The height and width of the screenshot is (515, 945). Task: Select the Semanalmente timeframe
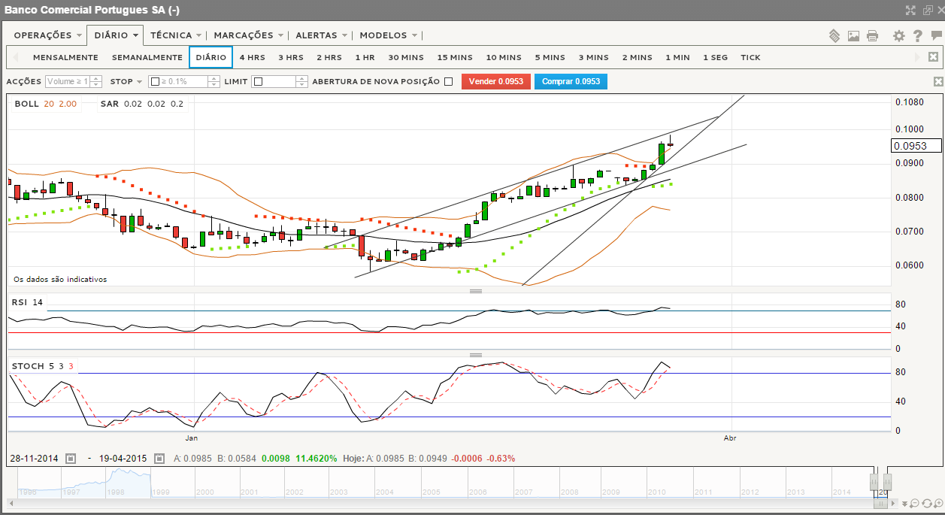pos(147,57)
